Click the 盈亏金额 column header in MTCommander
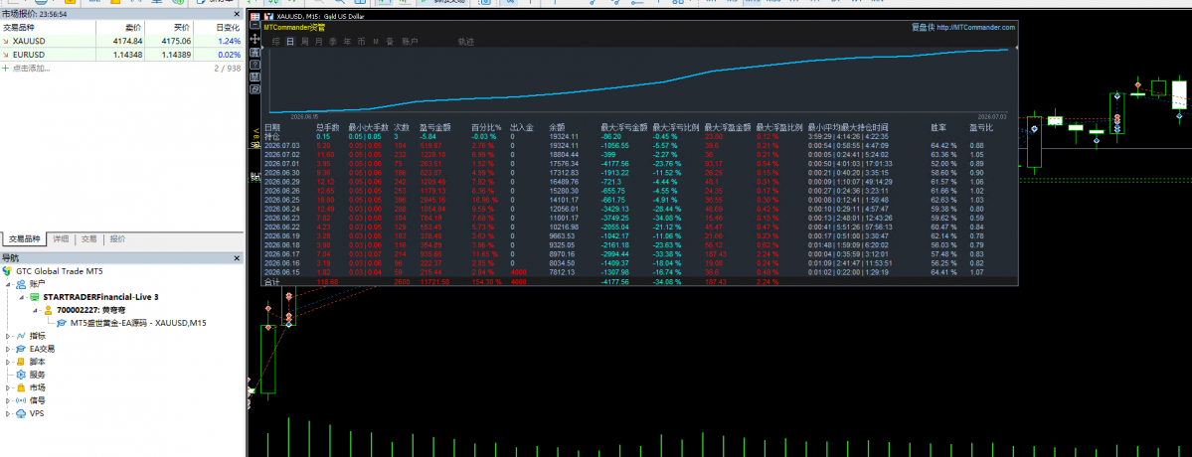Image resolution: width=1192 pixels, height=457 pixels. (x=434, y=127)
